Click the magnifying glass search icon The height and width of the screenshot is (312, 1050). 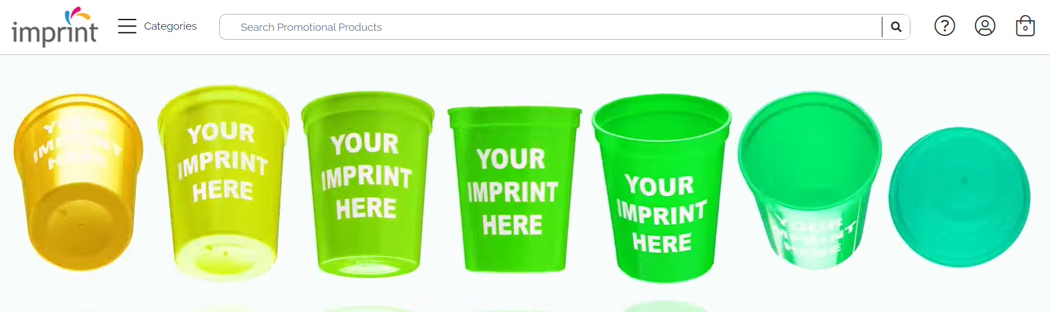[896, 27]
